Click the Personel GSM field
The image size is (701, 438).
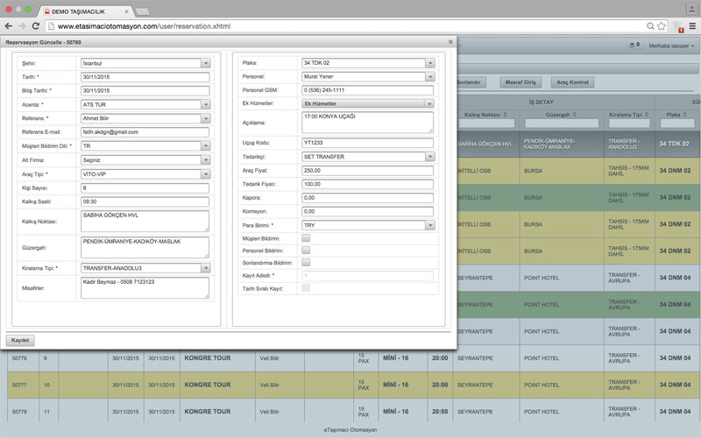[x=367, y=90]
